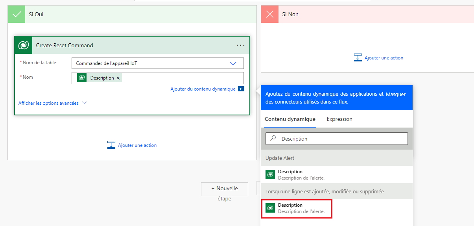This screenshot has height=226, width=474.
Task: Click the add action icon in Si Oui branch
Action: (x=111, y=145)
